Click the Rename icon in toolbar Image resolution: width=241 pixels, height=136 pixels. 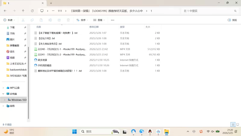[50, 20]
